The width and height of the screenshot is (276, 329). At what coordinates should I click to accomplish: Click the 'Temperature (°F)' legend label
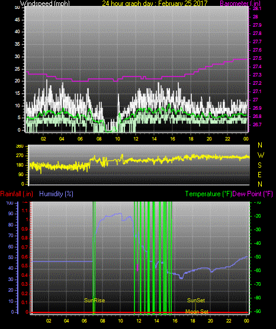coord(208,194)
